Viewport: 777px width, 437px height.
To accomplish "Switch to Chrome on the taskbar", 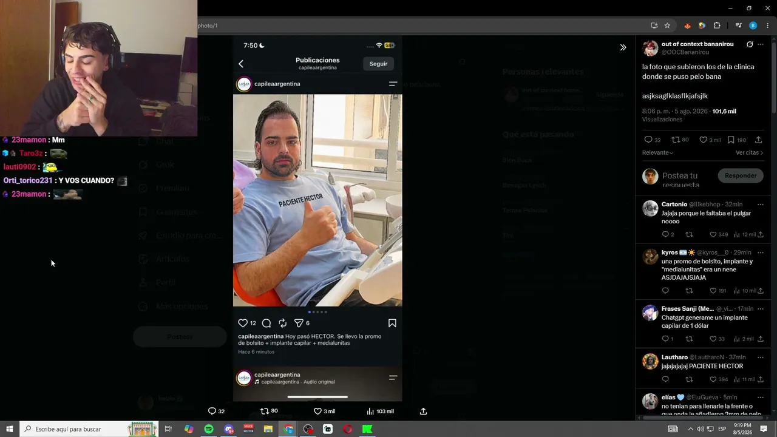I will (x=288, y=429).
